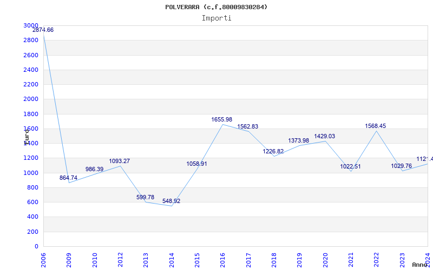The width and height of the screenshot is (433, 270).
Task: Click the y-axis value 1800
Action: 31,114
